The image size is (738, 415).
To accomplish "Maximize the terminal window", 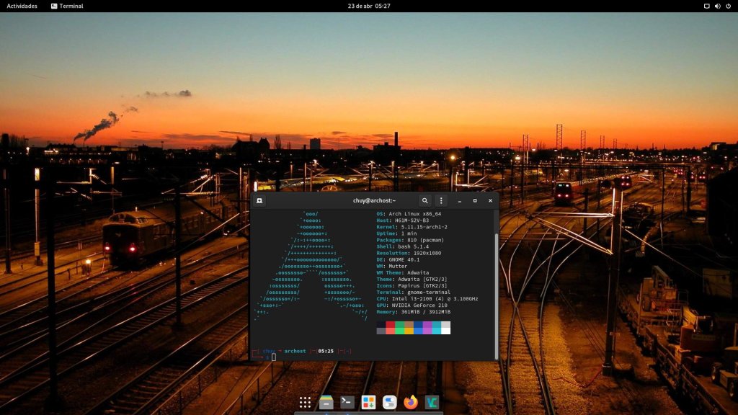I will pyautogui.click(x=475, y=200).
